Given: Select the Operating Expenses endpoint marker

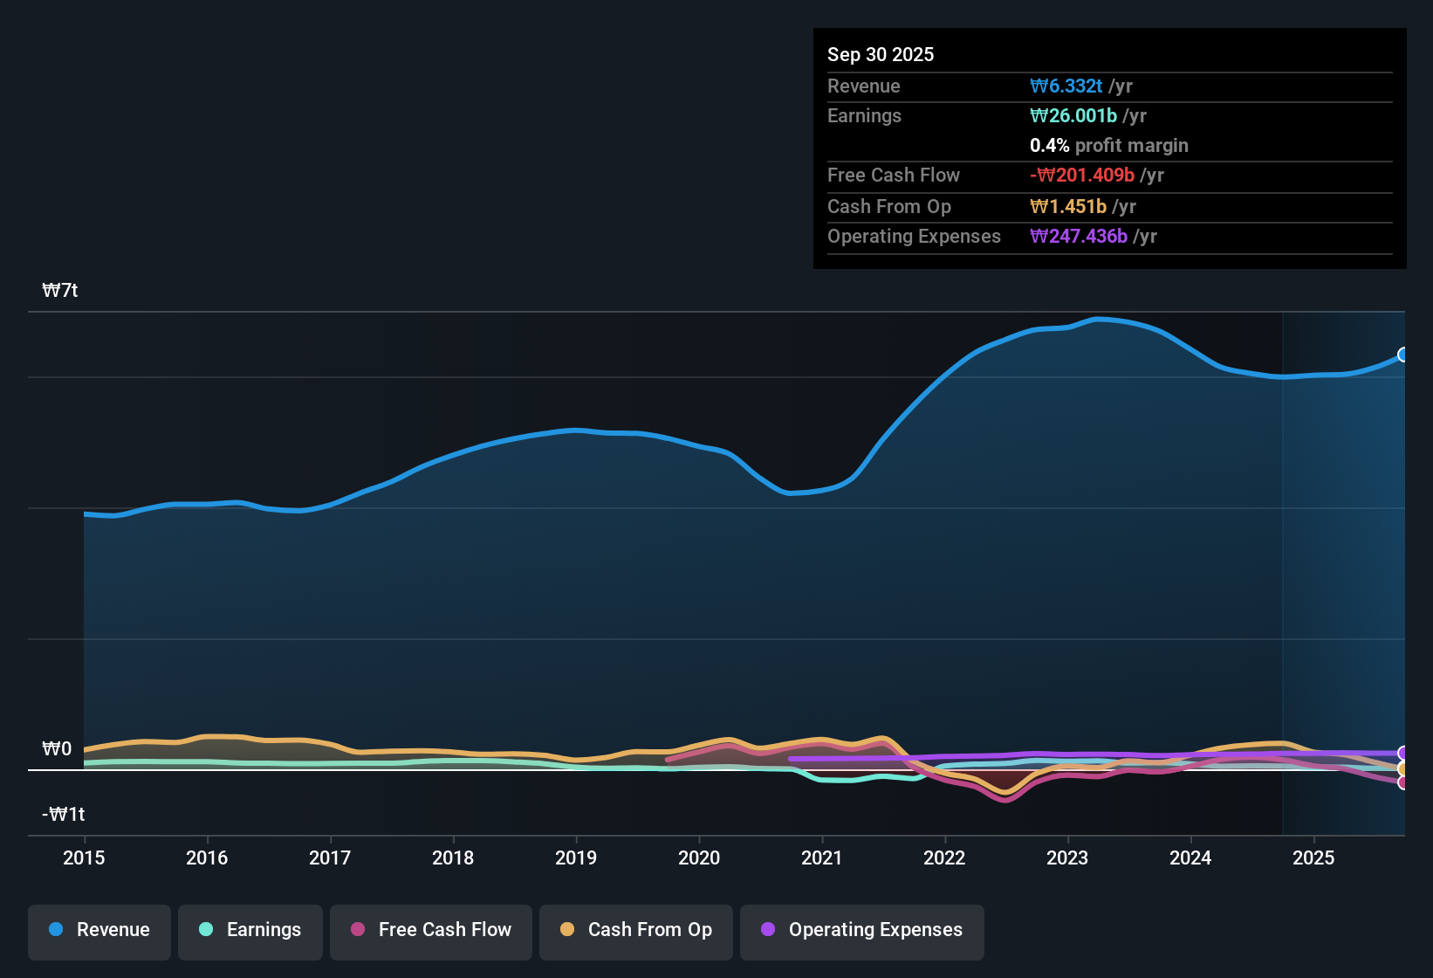Looking at the screenshot, I should click(x=1403, y=751).
